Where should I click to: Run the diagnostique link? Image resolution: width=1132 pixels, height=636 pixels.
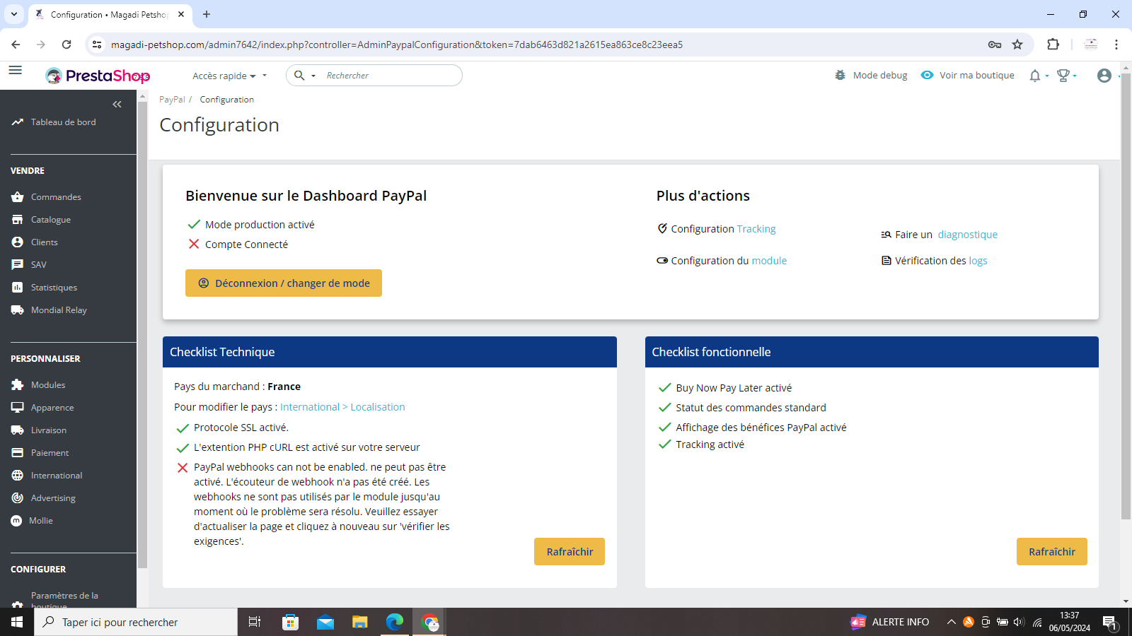(968, 235)
